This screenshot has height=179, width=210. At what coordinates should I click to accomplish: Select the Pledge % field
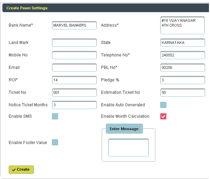coord(182,80)
